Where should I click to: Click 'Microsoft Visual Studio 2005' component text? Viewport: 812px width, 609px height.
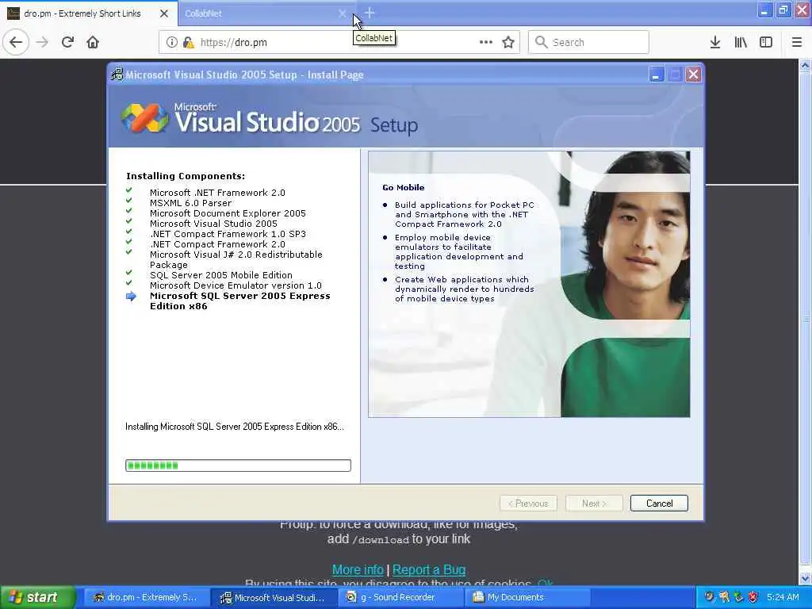(x=213, y=224)
